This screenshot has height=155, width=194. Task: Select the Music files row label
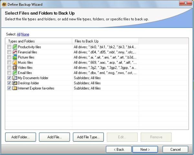tap(25, 63)
